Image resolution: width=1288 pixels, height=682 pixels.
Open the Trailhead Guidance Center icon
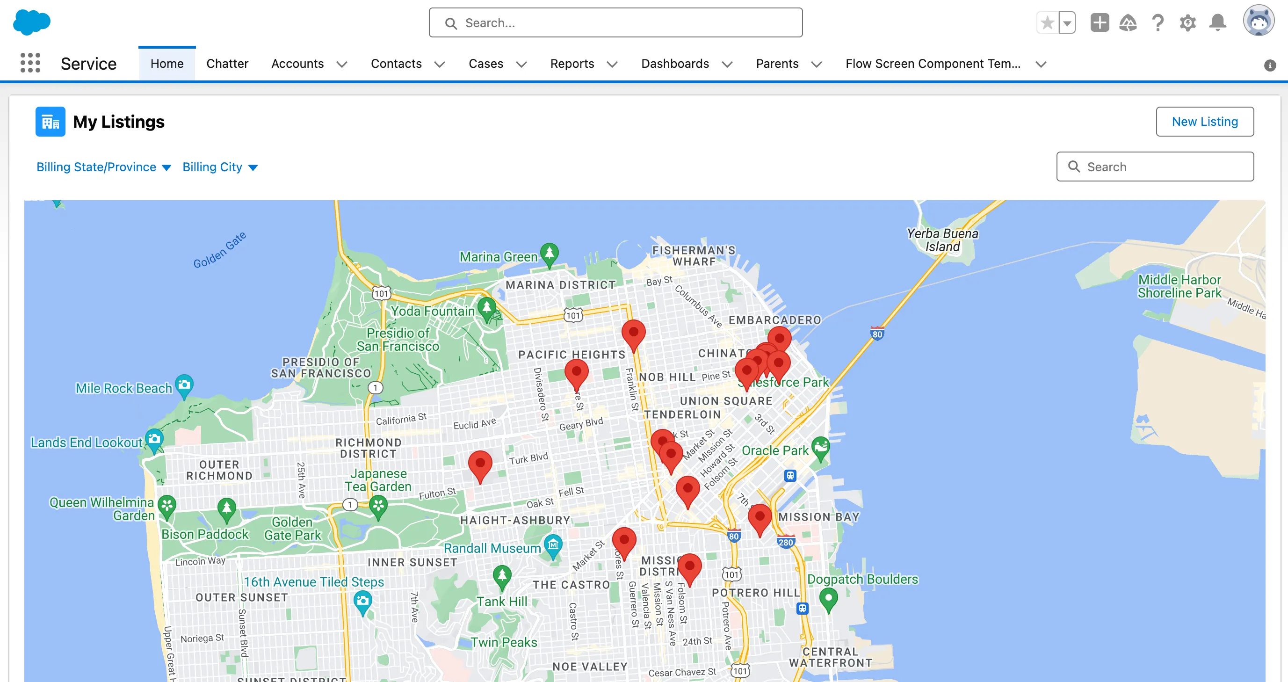1129,22
